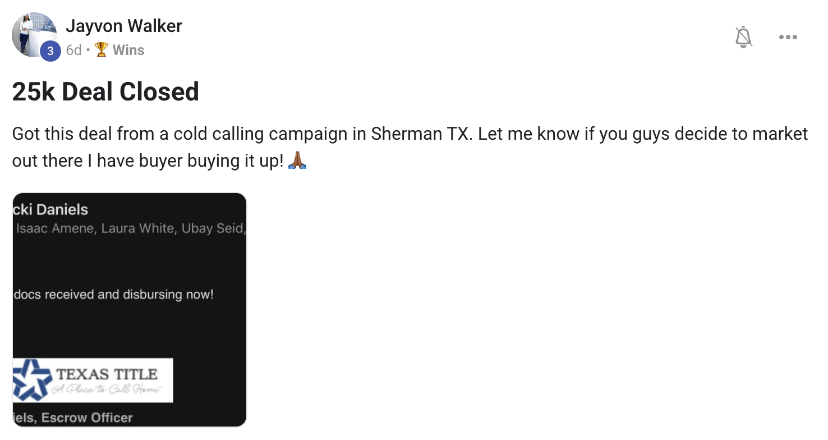The image size is (828, 440).
Task: Click the trophy icon beside Wins
Action: 102,50
